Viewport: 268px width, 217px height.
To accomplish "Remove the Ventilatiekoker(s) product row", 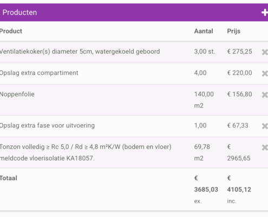I will click(x=265, y=52).
